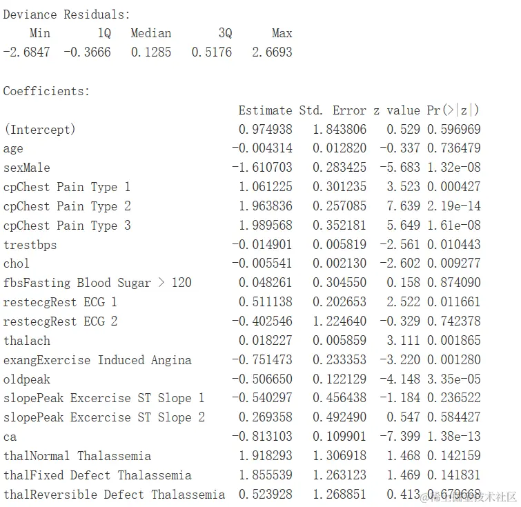Select the thalach row label
Image resolution: width=521 pixels, height=507 pixels.
[x=27, y=341]
